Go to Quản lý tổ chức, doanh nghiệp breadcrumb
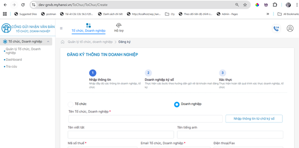 click(90, 42)
